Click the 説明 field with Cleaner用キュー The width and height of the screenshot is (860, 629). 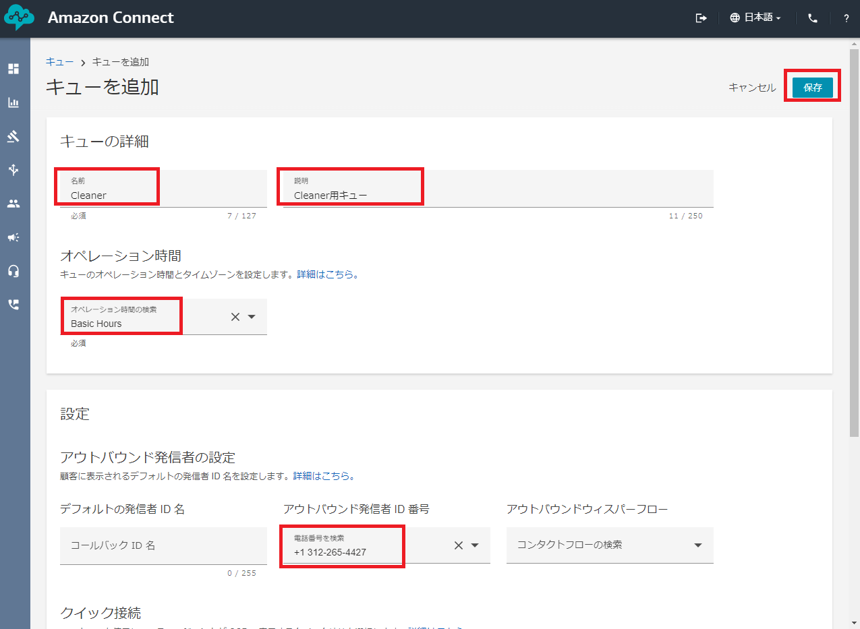(x=498, y=188)
